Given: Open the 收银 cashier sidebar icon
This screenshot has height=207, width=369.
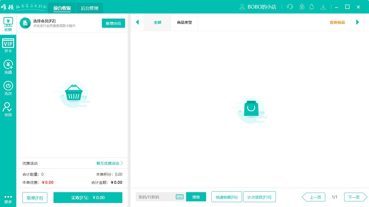Looking at the screenshot, I should point(8,24).
